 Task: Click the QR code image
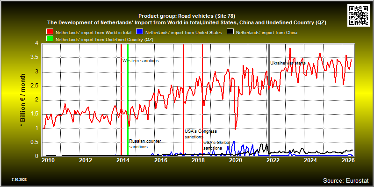pyautogui.click(x=359, y=15)
